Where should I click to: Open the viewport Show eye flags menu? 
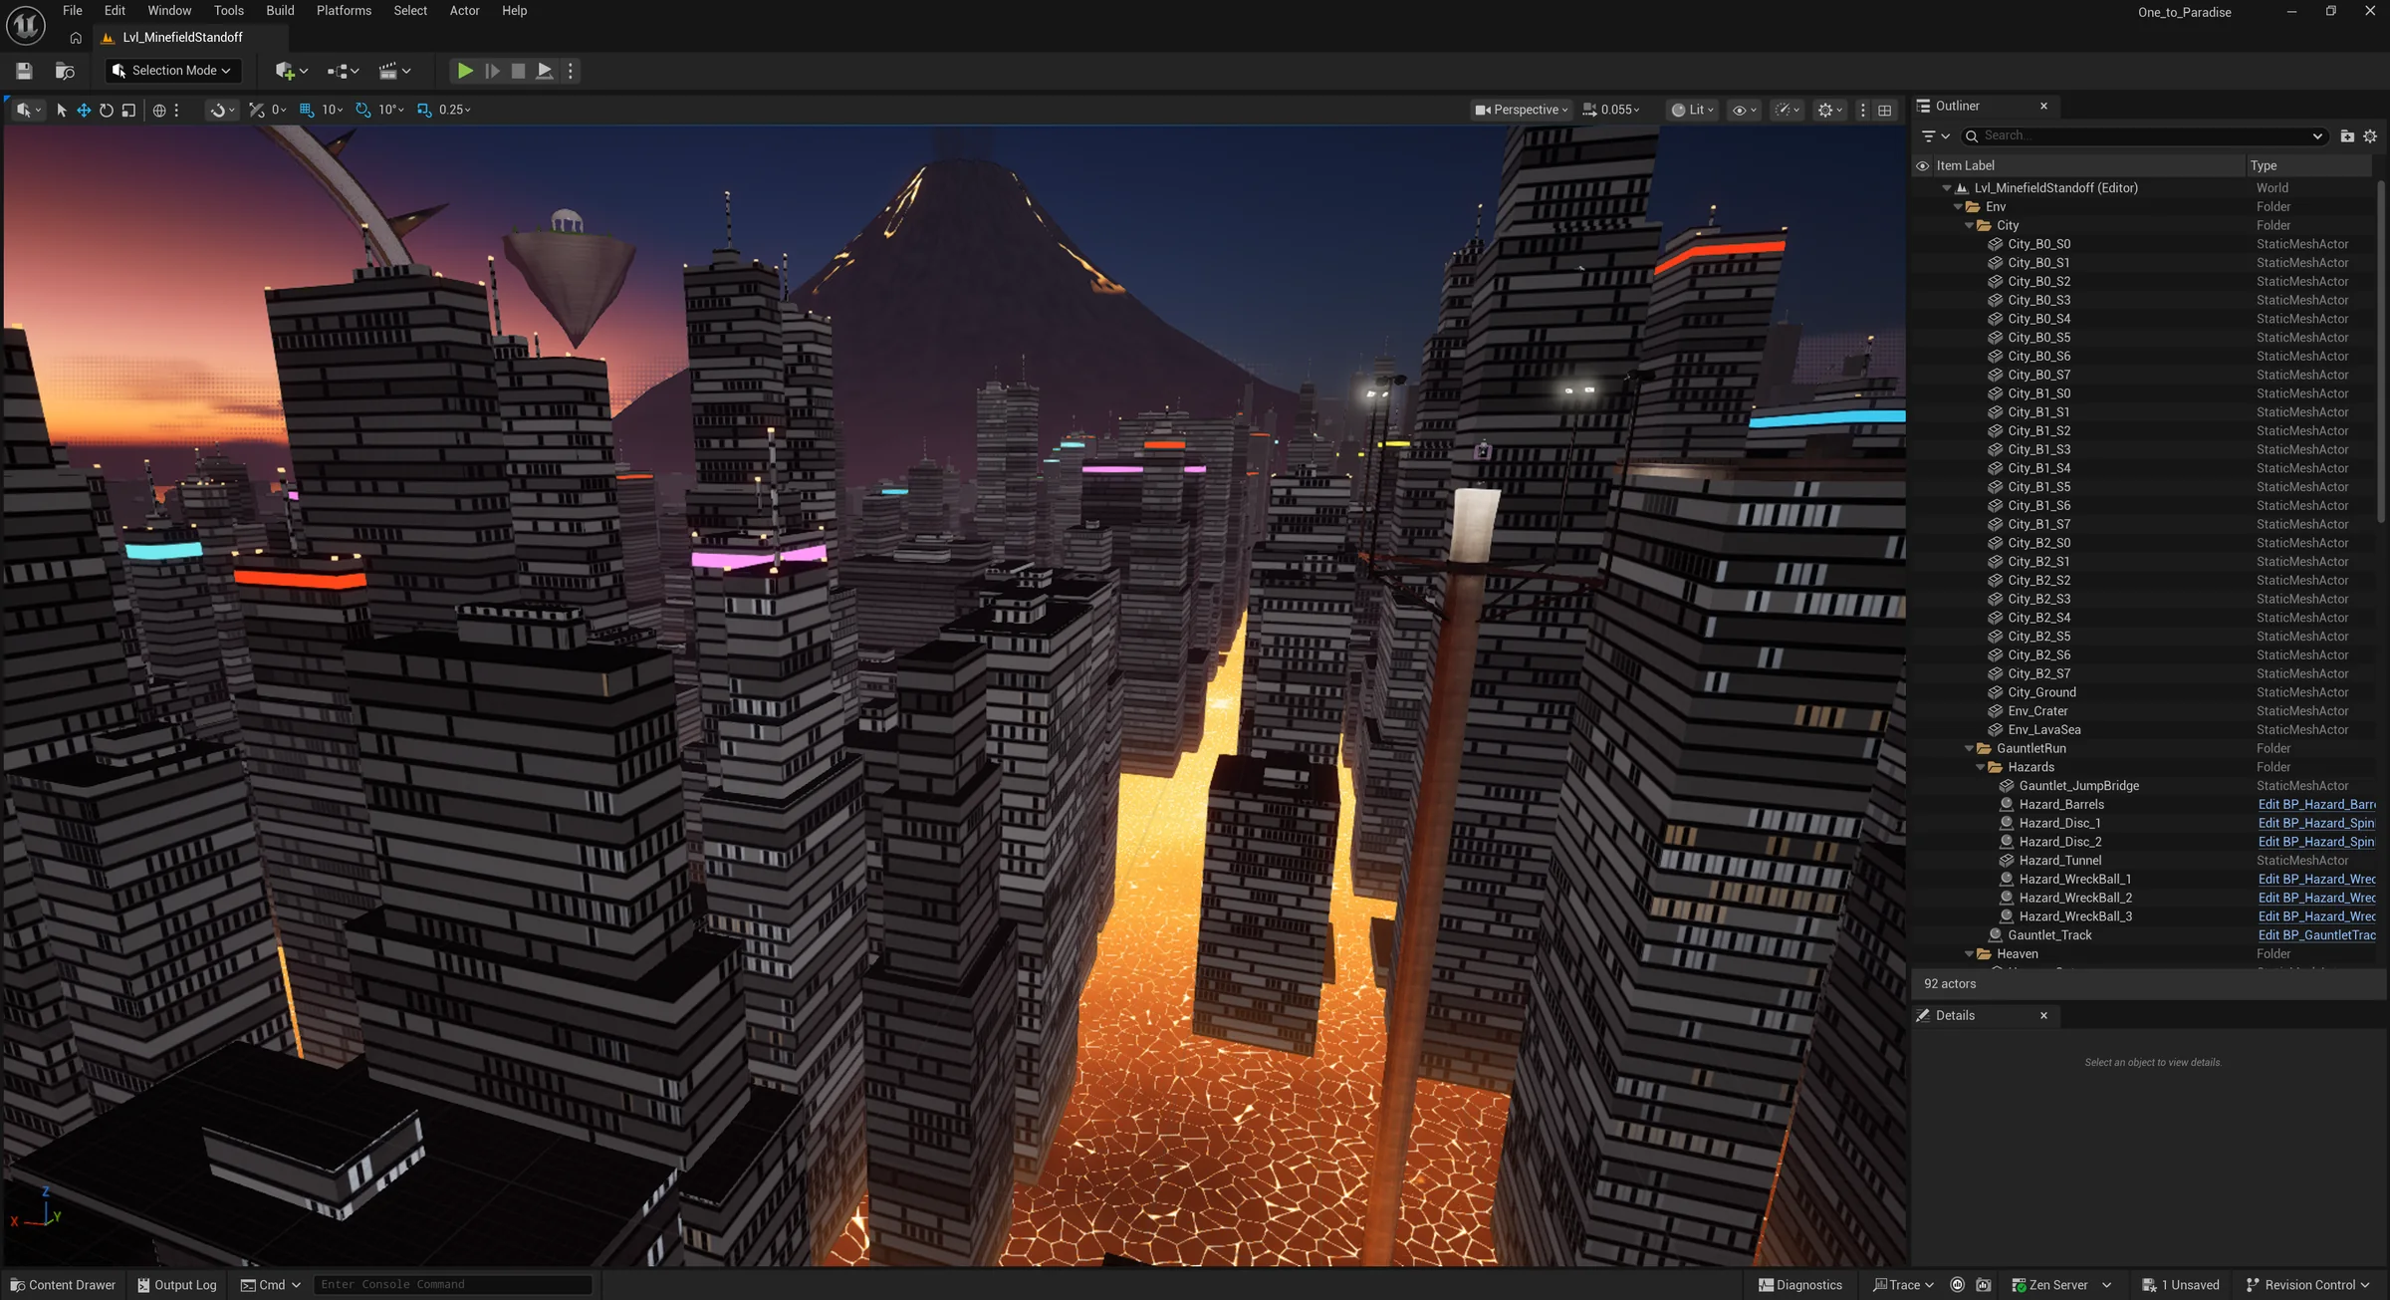1744,110
